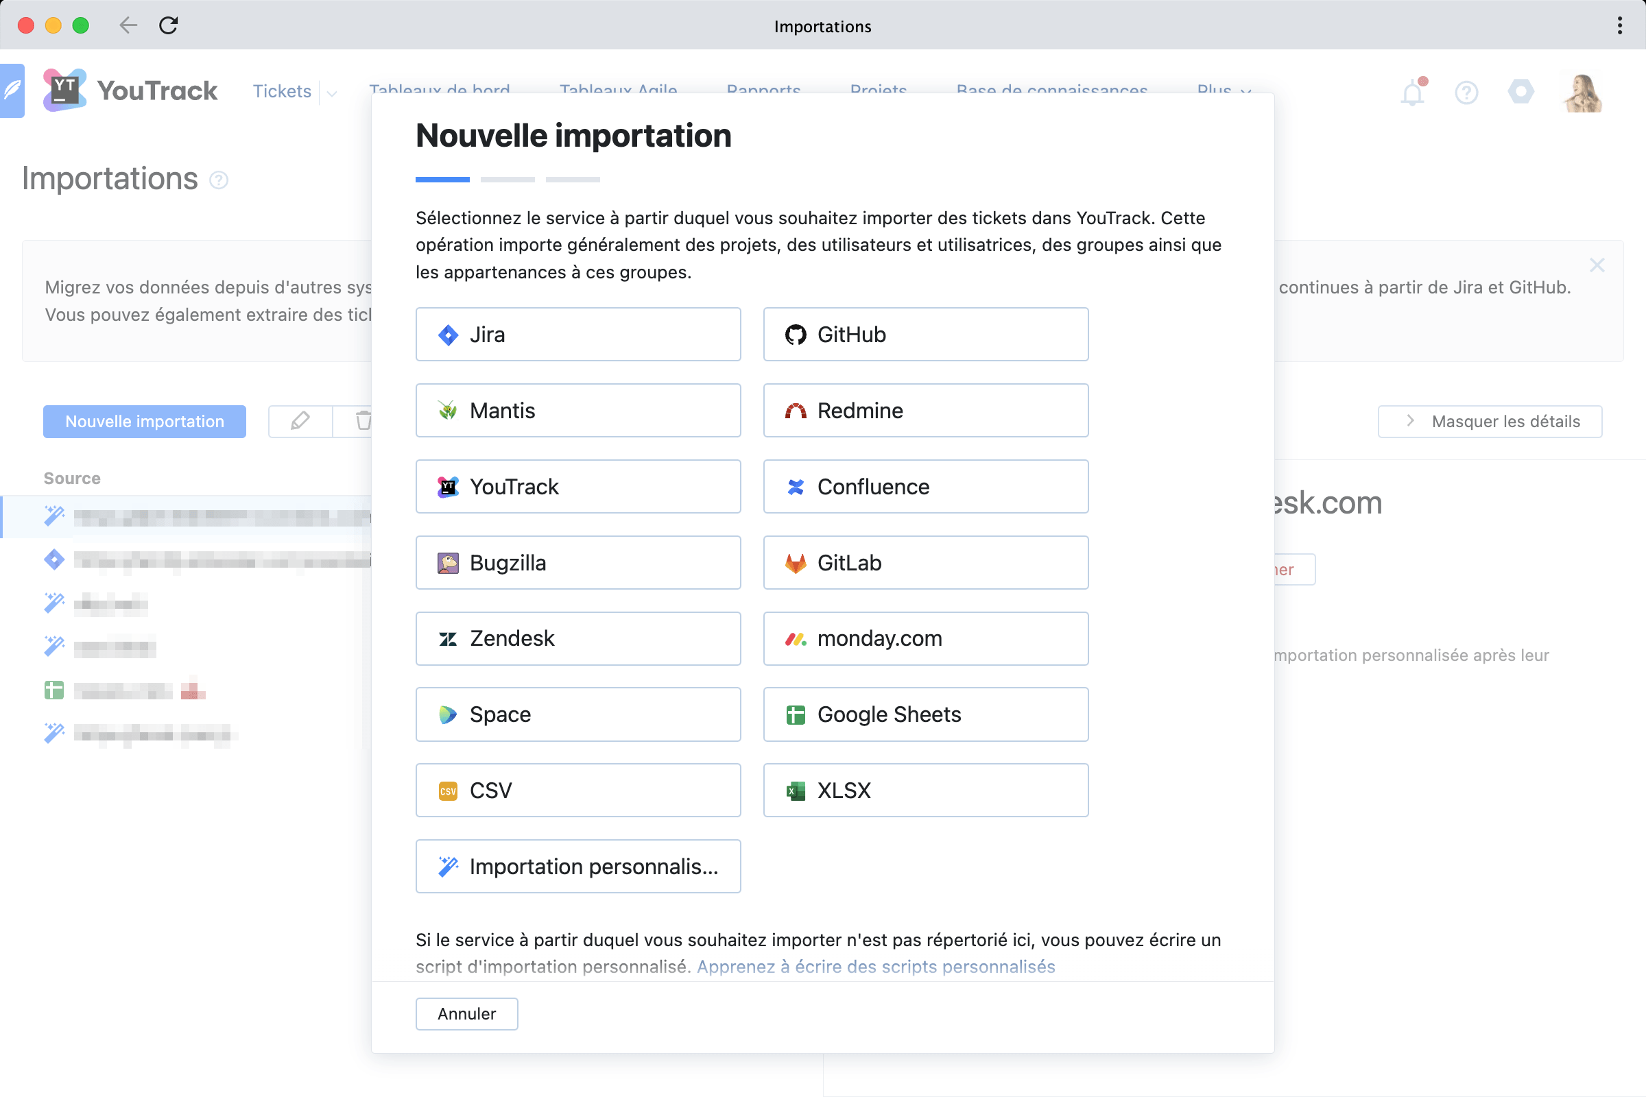Choose GitHub import option
Viewport: 1646px width, 1097px height.
(x=925, y=335)
